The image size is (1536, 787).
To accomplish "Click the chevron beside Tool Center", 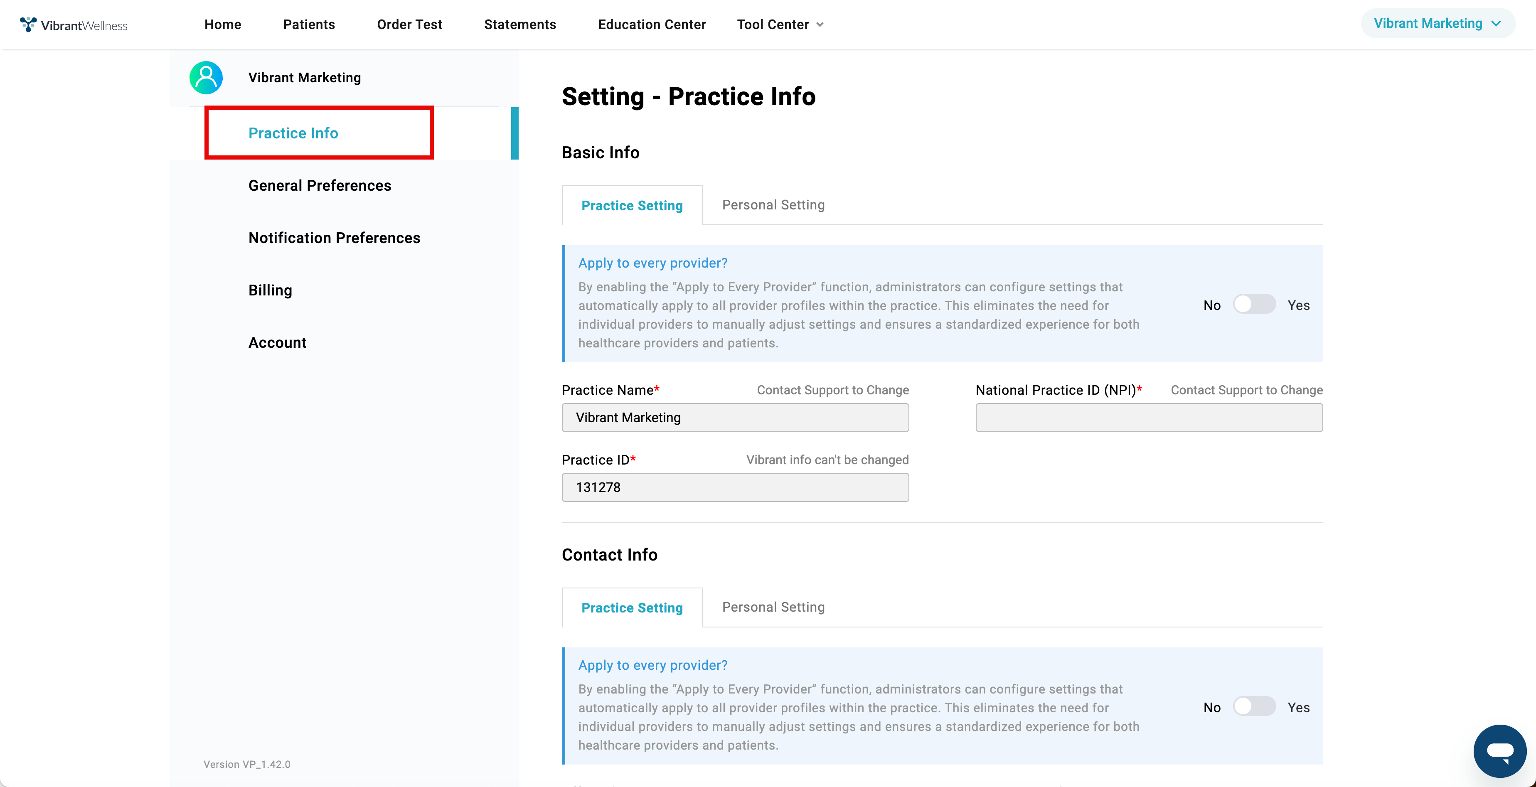I will coord(820,25).
